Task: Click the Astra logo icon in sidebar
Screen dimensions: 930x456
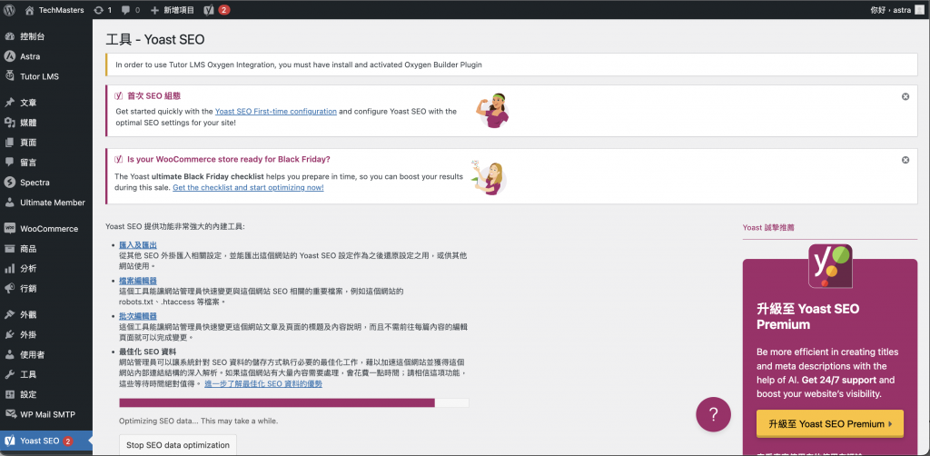Action: click(x=9, y=56)
